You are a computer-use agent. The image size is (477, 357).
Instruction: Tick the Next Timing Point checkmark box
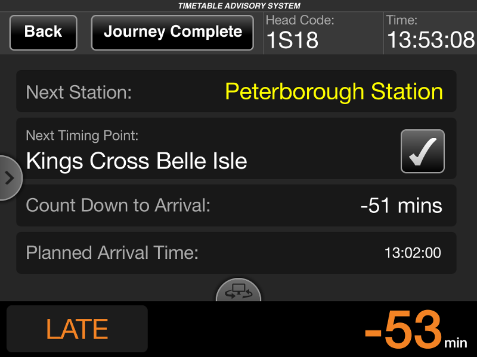click(422, 151)
